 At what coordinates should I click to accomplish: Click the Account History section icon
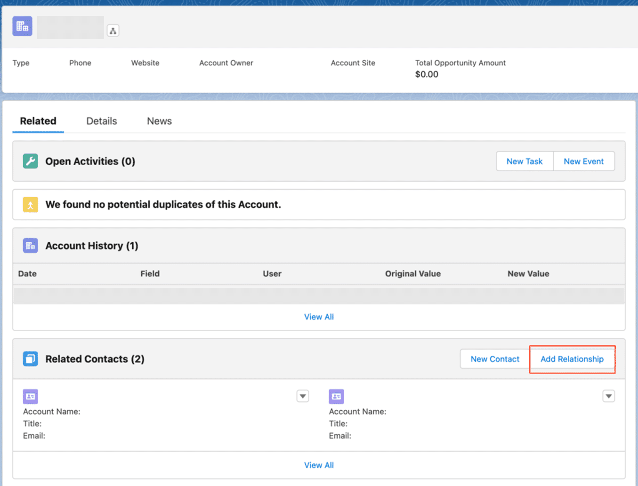[x=30, y=245]
